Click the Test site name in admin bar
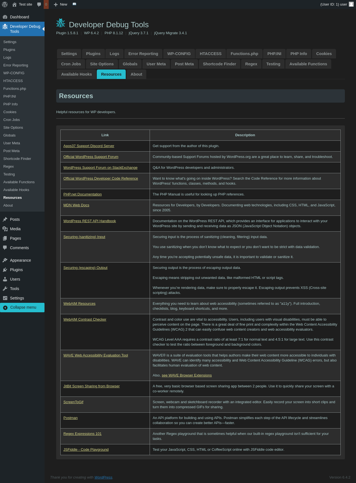The width and height of the screenshot is (356, 483). [26, 4]
